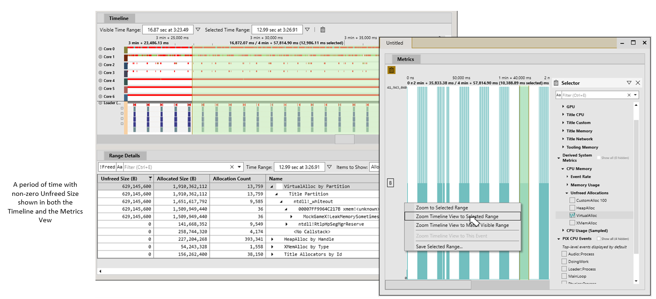This screenshot has width=656, height=299.
Task: Click the B units button on Metrics graph
Action: click(390, 183)
